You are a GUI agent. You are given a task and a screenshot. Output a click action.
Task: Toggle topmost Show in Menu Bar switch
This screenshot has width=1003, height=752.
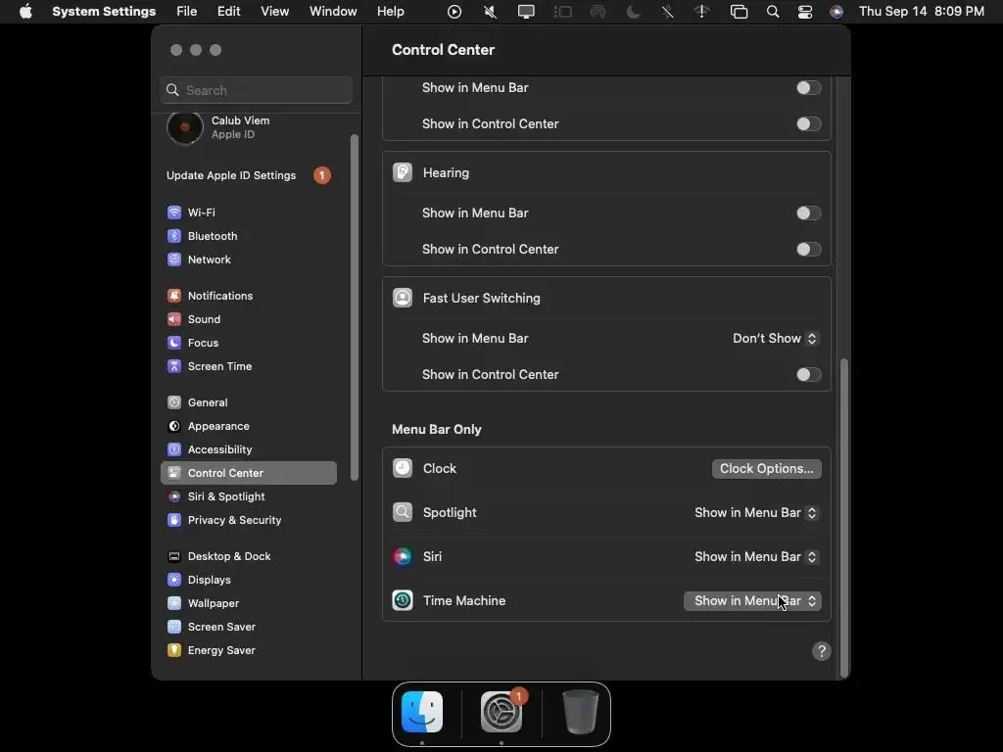coord(808,87)
